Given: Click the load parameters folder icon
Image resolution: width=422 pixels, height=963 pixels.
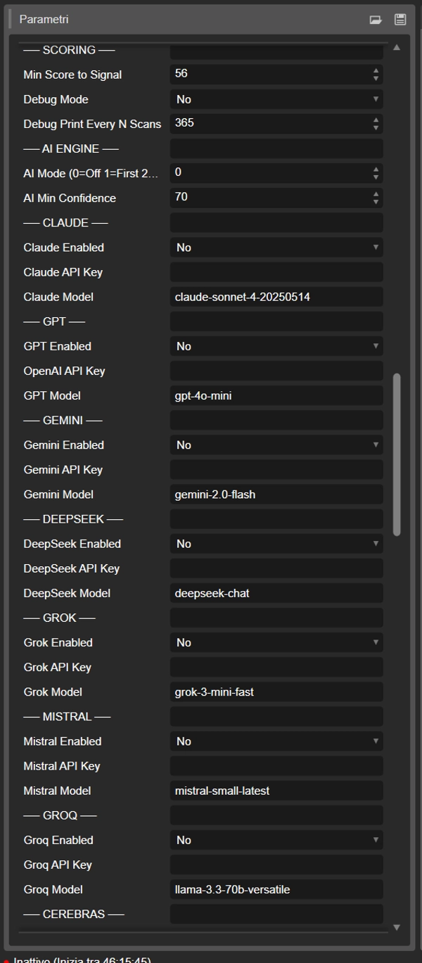Looking at the screenshot, I should coord(376,20).
